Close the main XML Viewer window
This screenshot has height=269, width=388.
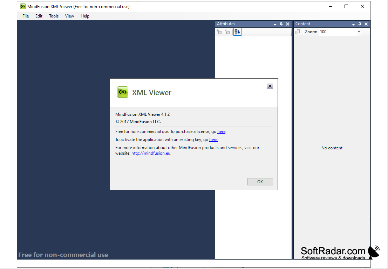pyautogui.click(x=362, y=6)
